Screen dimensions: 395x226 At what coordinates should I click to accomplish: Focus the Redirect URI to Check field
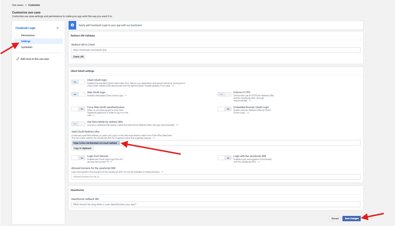coord(216,50)
